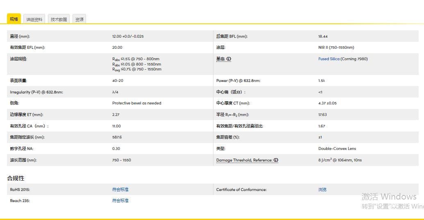Click the 合规性 section heading

(16, 178)
